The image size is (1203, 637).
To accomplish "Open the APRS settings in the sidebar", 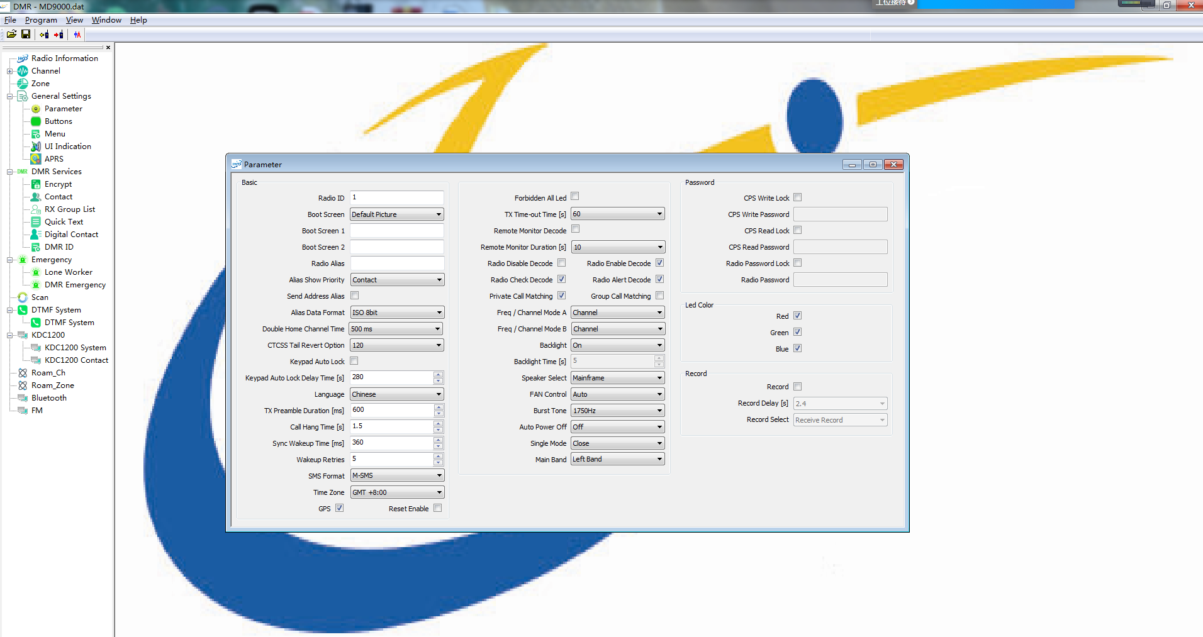I will 36,158.
